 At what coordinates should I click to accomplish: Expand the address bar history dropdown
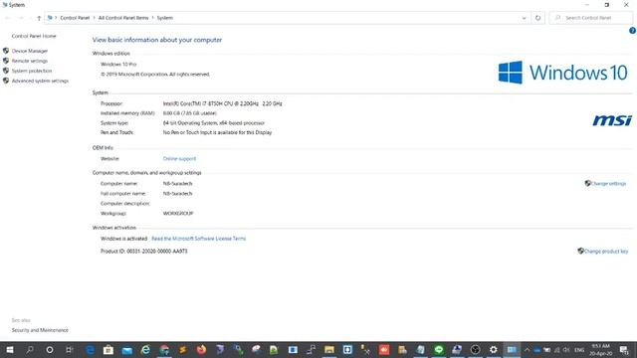click(524, 18)
